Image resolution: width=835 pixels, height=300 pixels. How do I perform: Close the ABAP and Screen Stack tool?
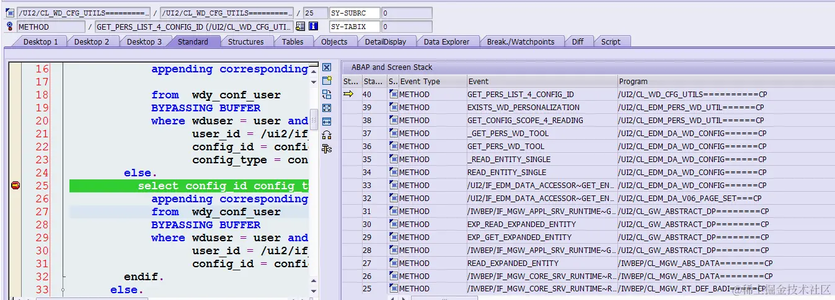(327, 67)
